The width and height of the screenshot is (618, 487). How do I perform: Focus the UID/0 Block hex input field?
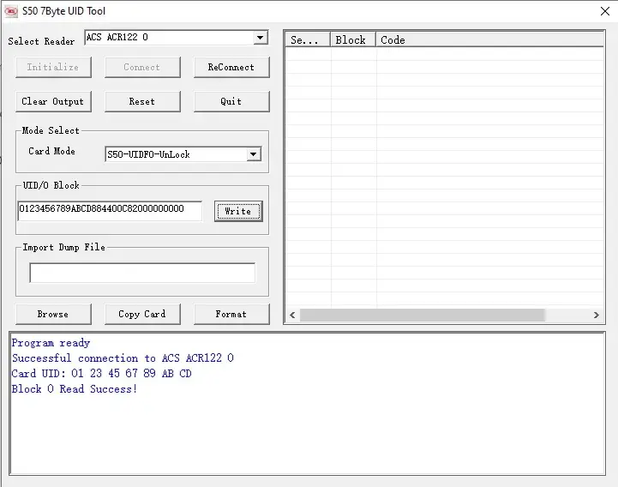click(x=110, y=210)
